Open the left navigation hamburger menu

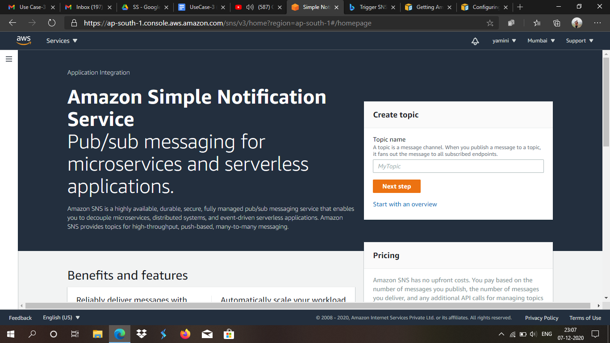[9, 59]
